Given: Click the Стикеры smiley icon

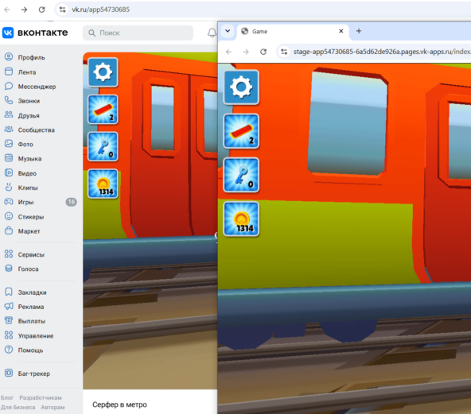Looking at the screenshot, I should pos(9,216).
